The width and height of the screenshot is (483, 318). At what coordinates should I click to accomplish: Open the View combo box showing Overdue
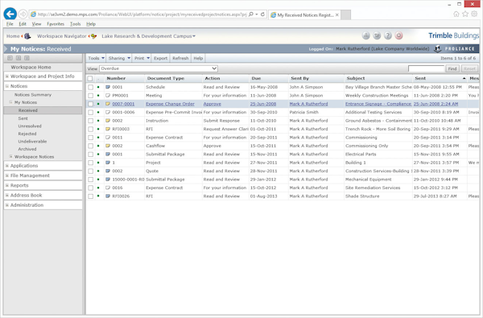159,68
